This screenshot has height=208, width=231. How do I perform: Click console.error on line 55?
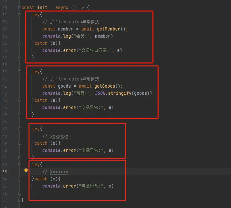tap(59, 186)
